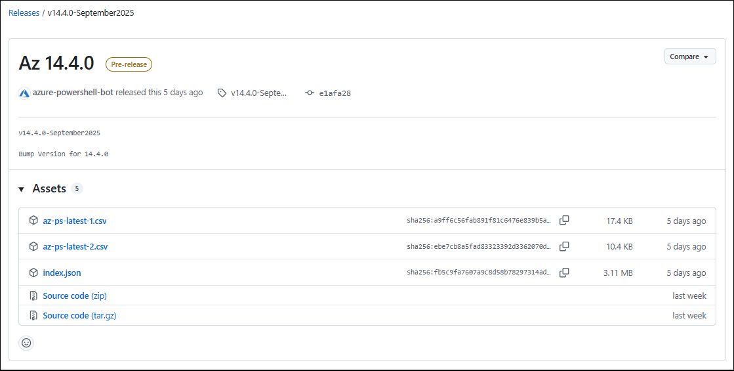Image resolution: width=734 pixels, height=371 pixels.
Task: Click the package icon for az-ps-latest-2.csv
Action: click(x=33, y=246)
